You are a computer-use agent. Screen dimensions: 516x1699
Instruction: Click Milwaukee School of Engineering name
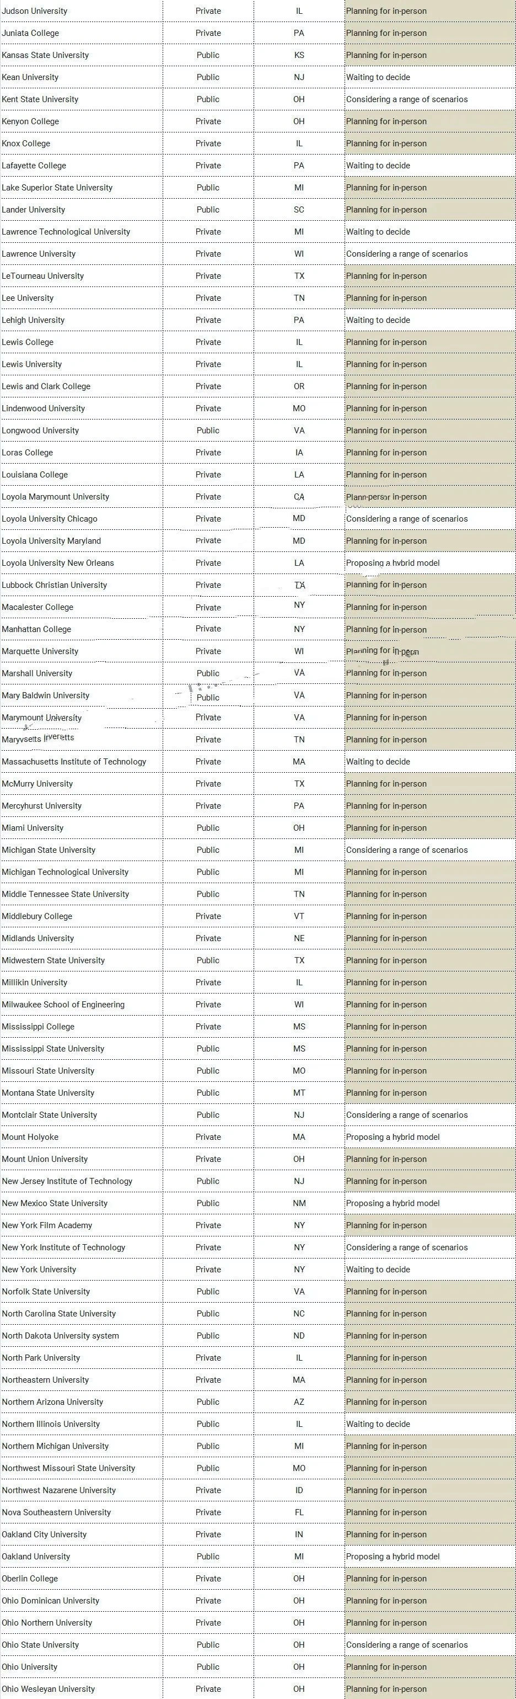tap(63, 1005)
